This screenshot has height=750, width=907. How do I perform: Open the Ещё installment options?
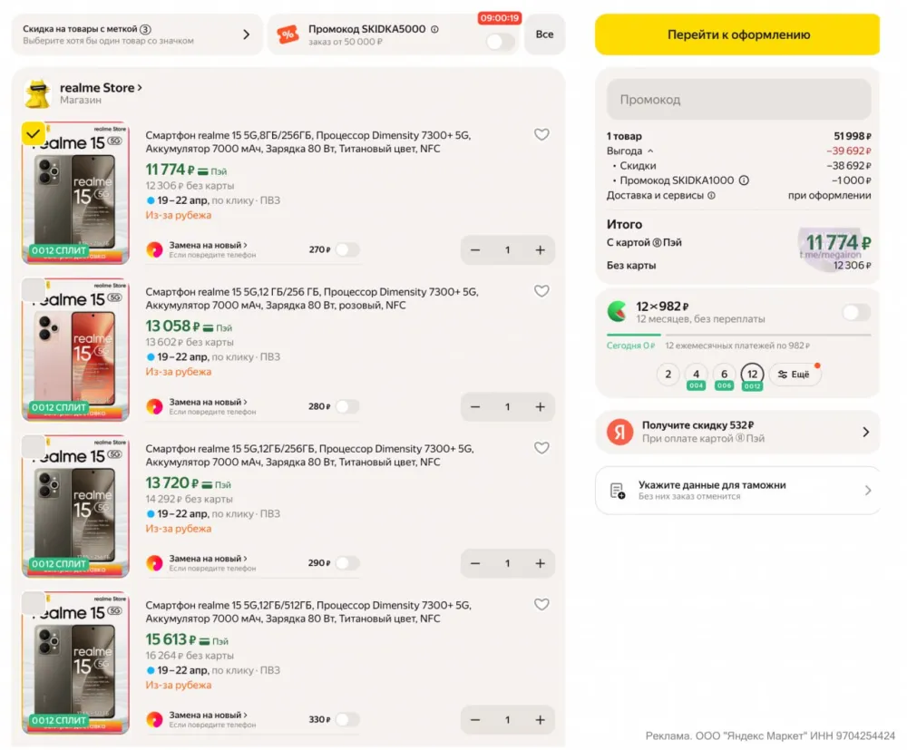tap(795, 374)
